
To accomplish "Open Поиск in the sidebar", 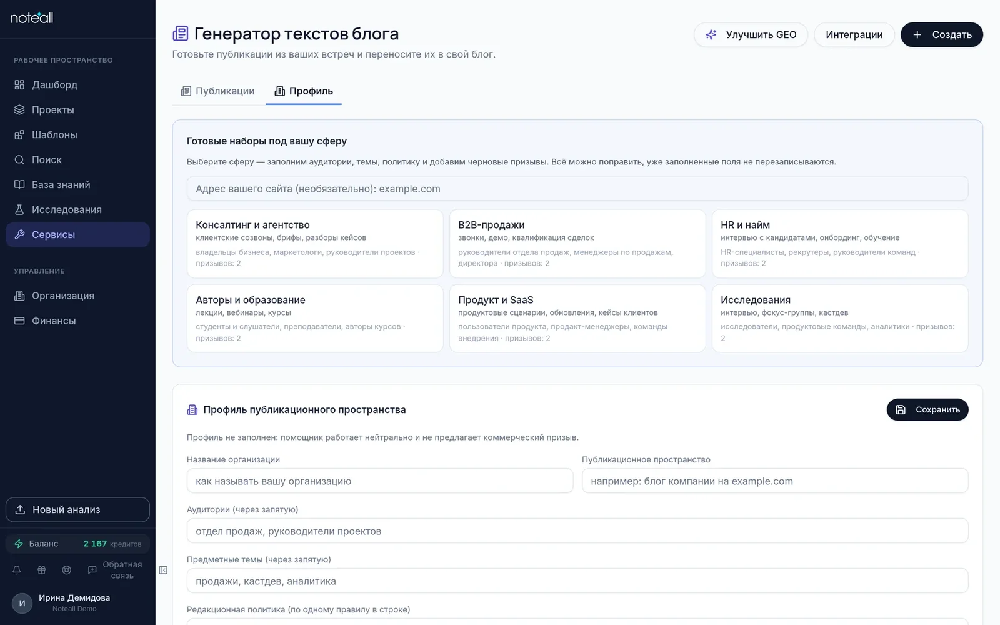I will pyautogui.click(x=77, y=159).
